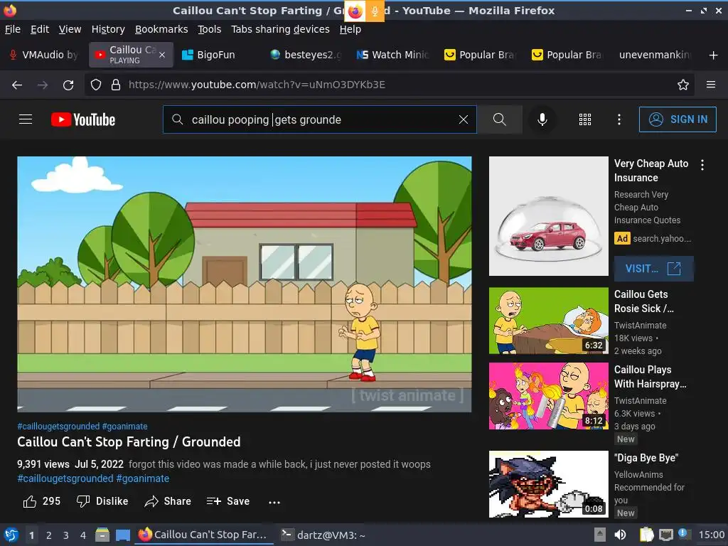This screenshot has height=546, width=728.
Task: Click the VISIT button on the ad
Action: point(654,269)
